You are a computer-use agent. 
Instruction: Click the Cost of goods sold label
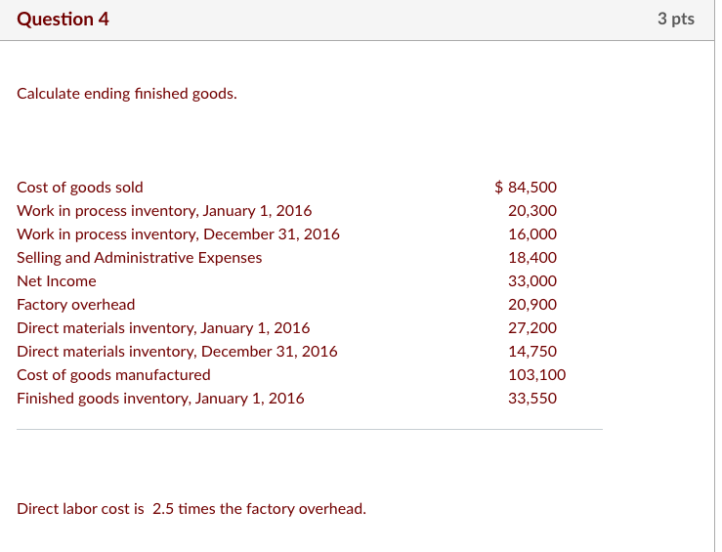click(x=80, y=187)
